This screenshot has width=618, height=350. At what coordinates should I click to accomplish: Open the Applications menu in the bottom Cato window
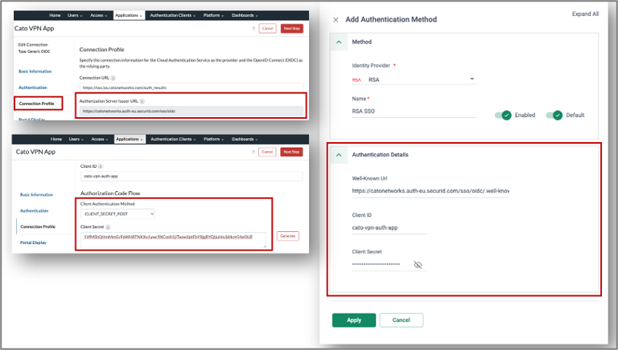pyautogui.click(x=130, y=139)
